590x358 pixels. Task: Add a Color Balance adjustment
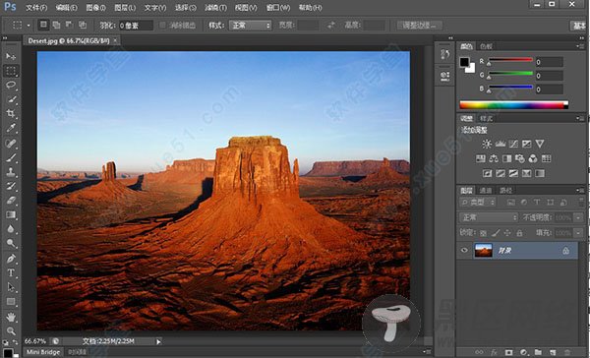point(494,158)
